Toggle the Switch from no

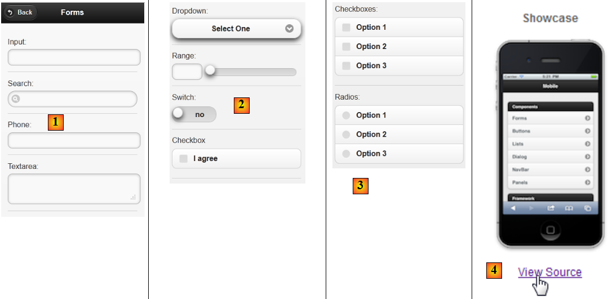point(194,114)
